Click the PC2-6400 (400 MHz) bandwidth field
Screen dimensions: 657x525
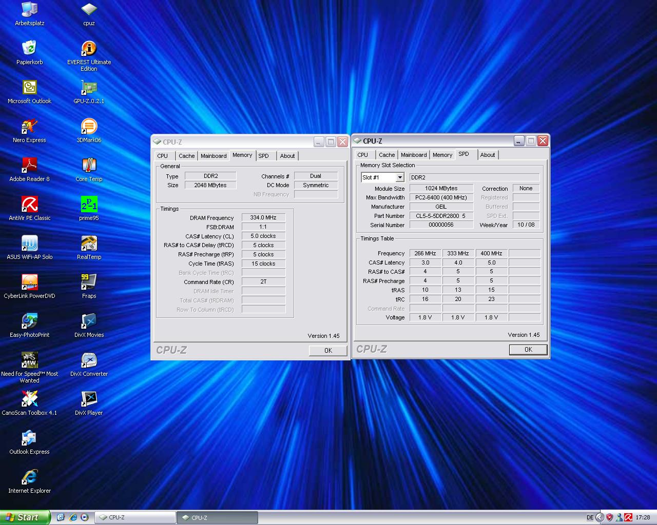[441, 197]
